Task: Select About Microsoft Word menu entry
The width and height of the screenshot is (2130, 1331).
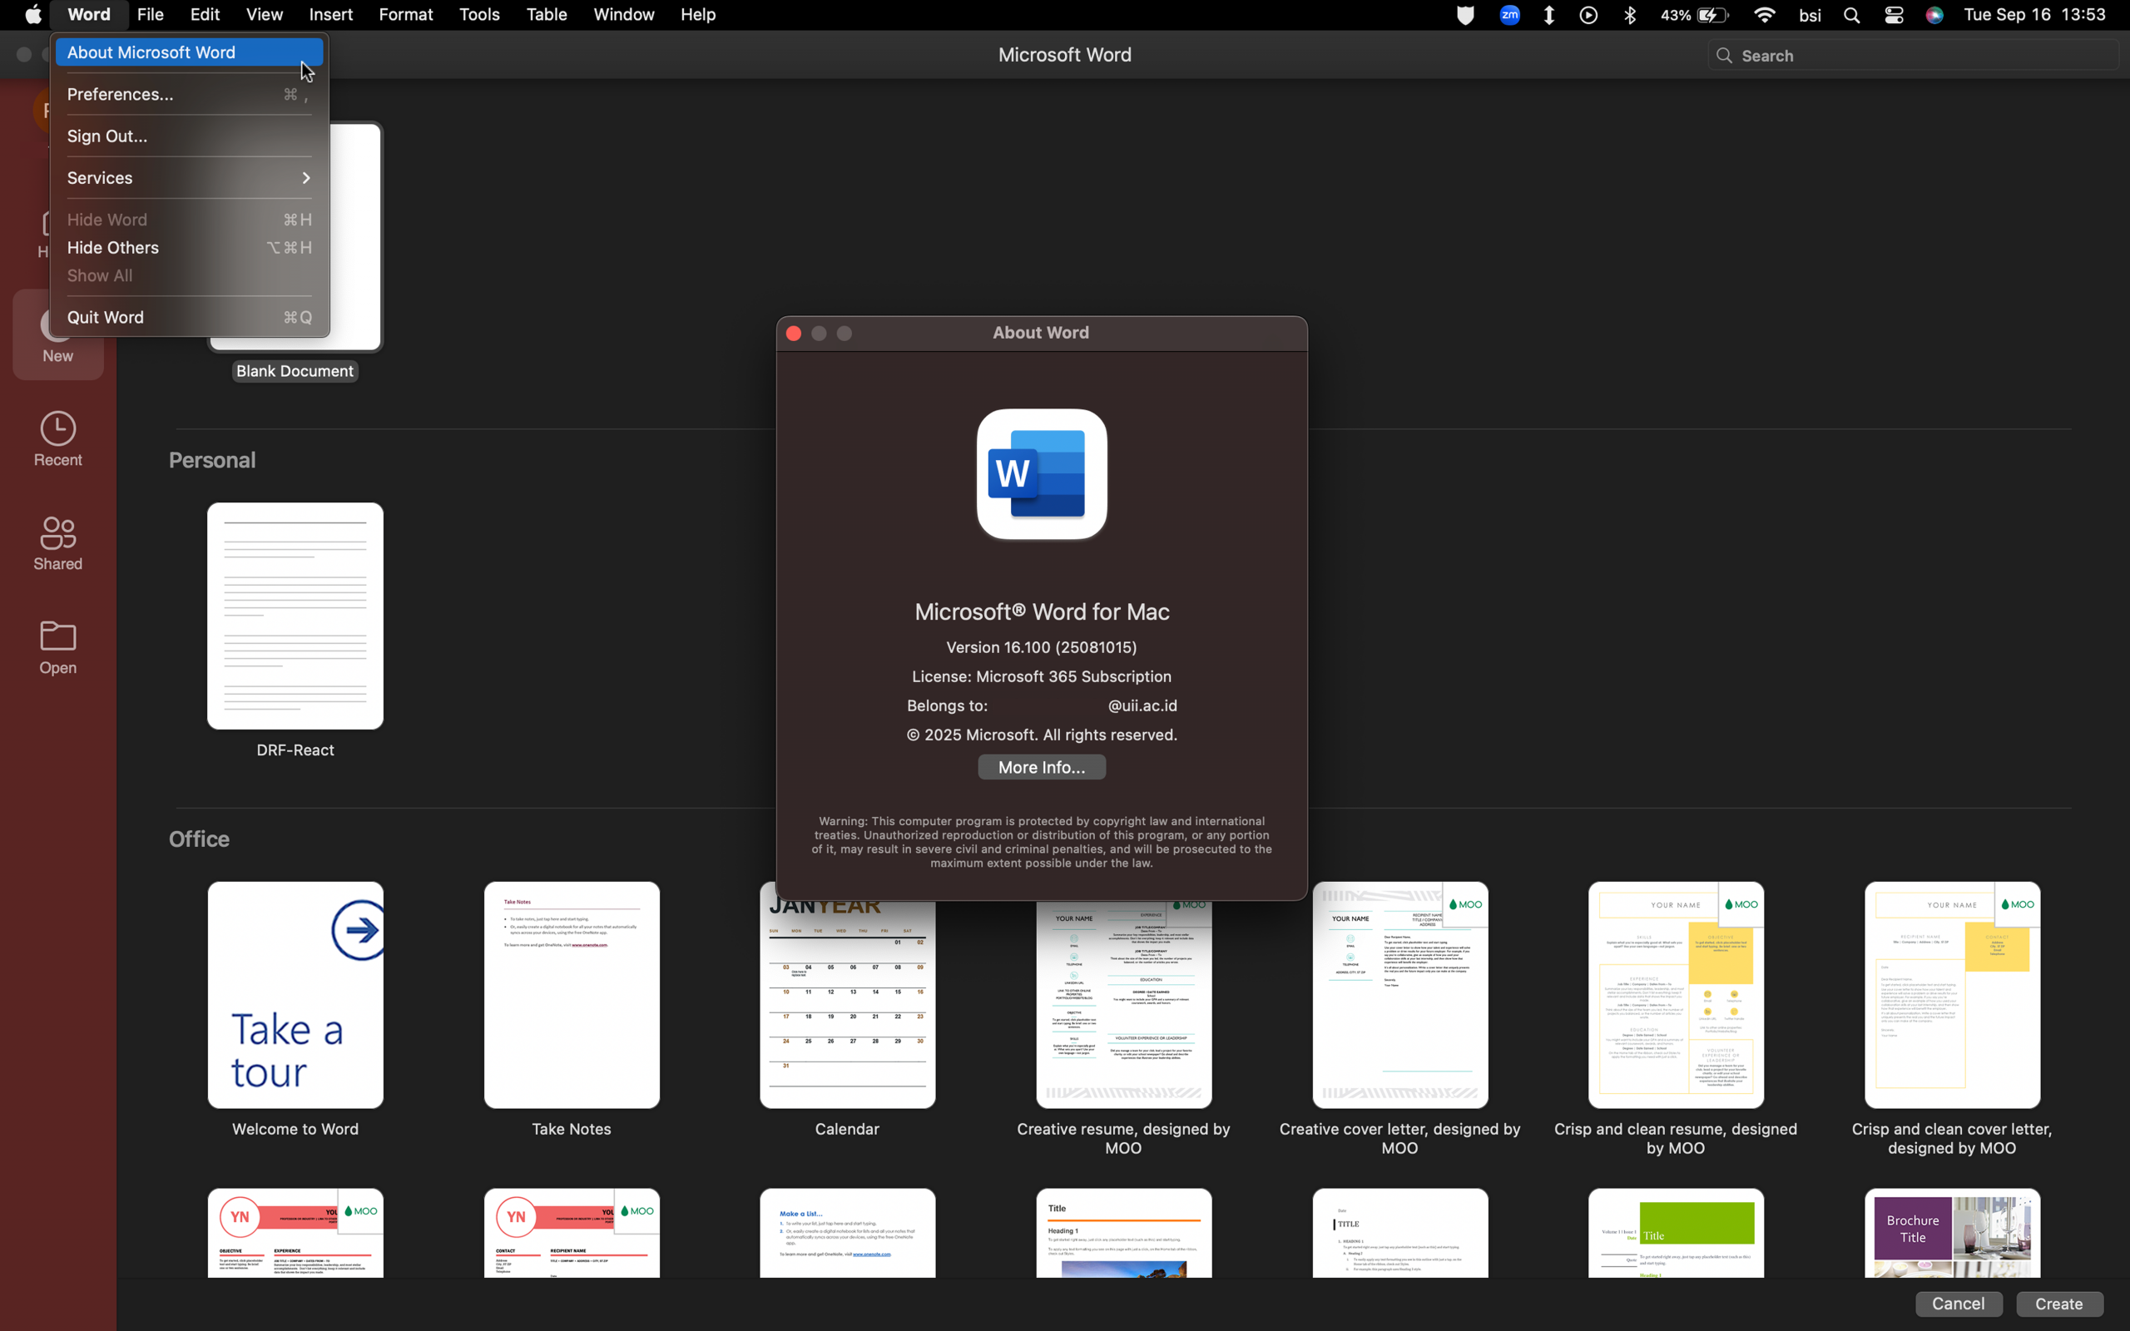Action: pyautogui.click(x=189, y=52)
